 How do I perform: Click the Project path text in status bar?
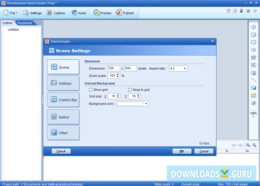43,184
